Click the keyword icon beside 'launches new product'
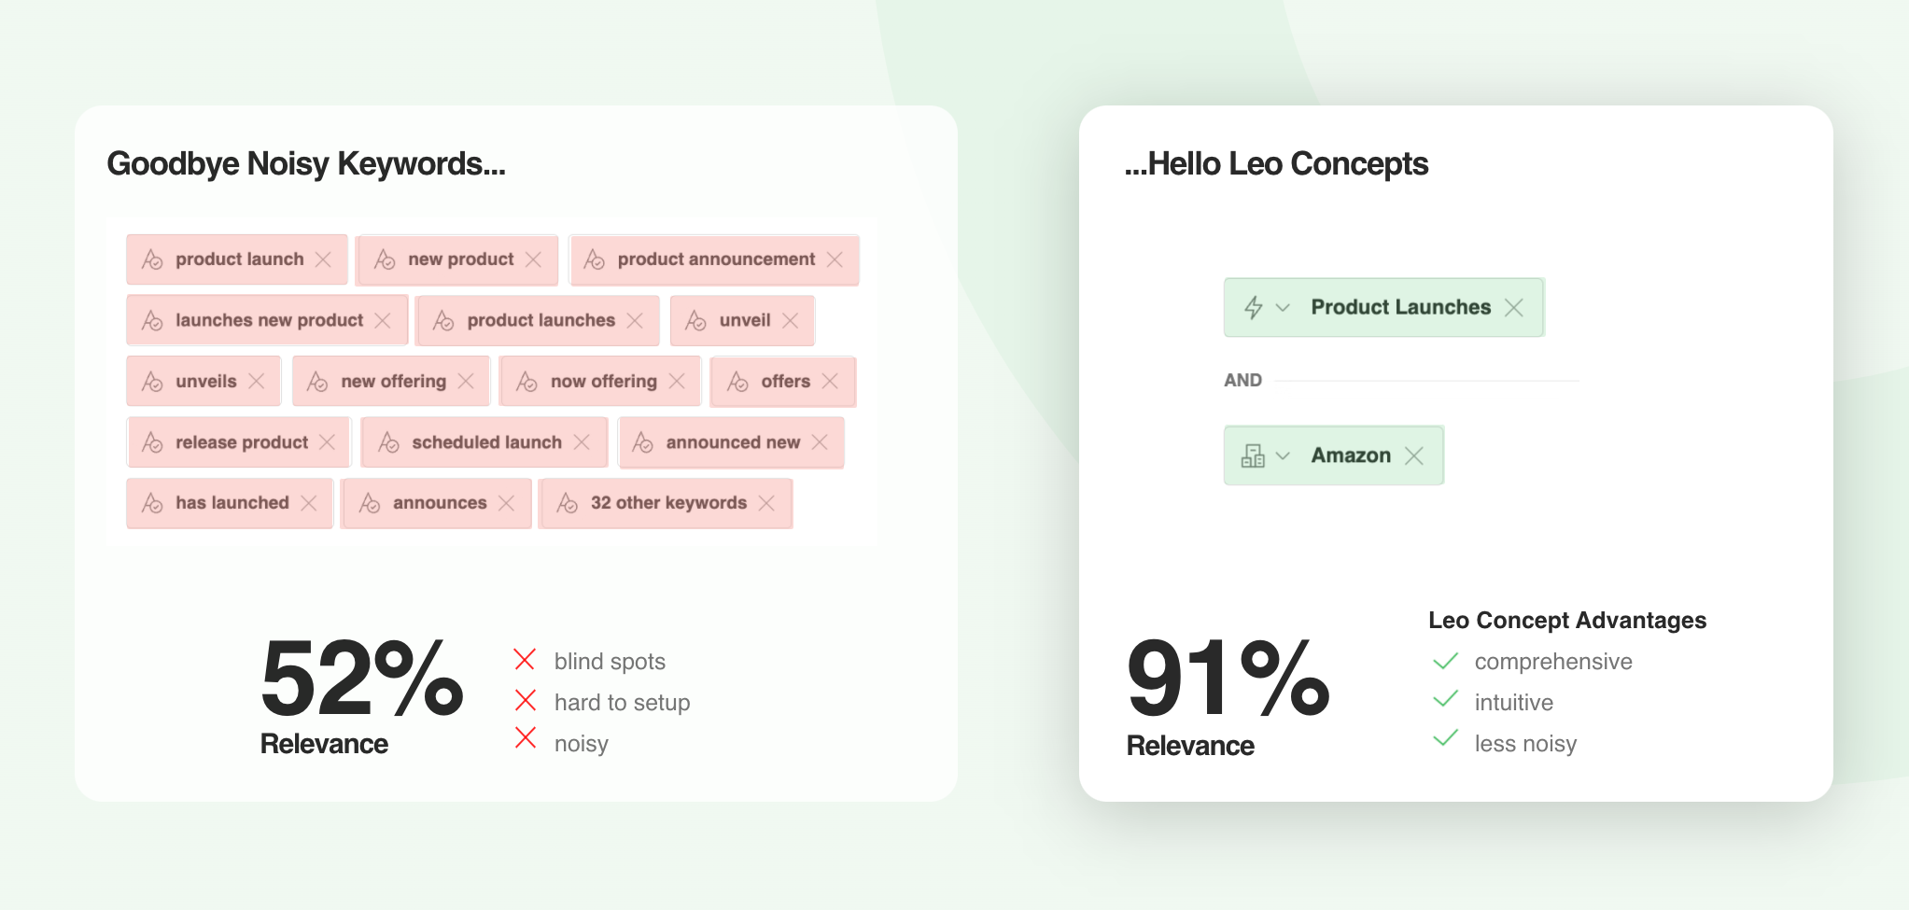 (152, 320)
